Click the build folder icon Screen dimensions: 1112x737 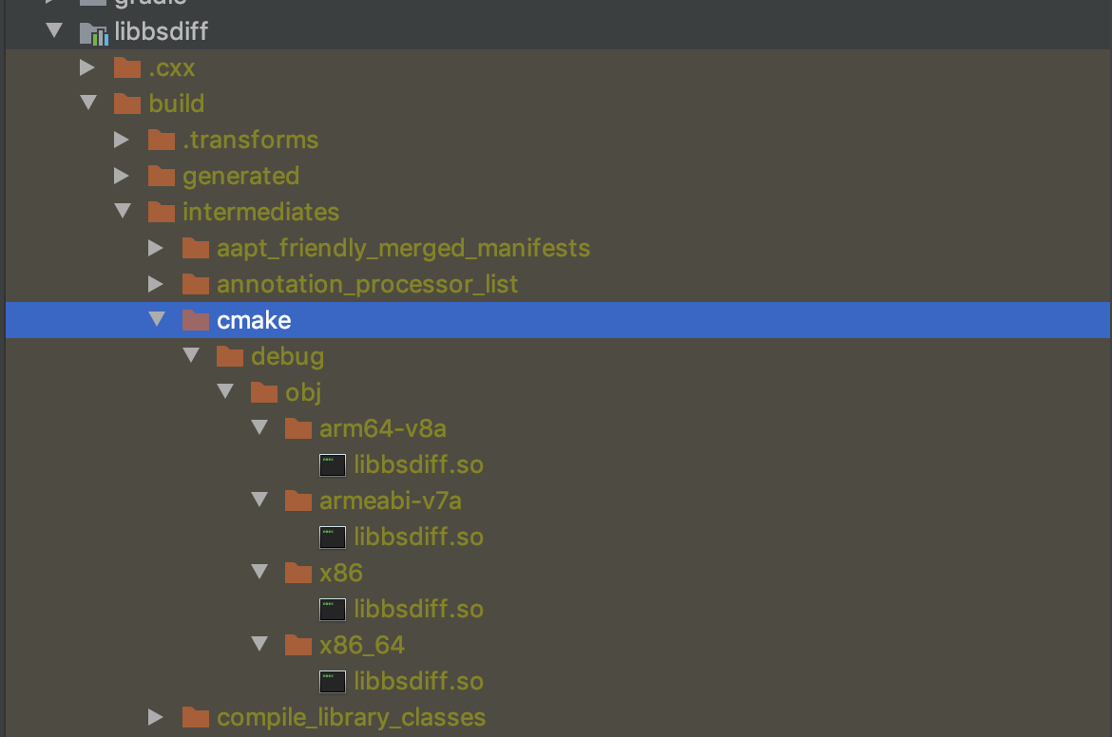126,104
